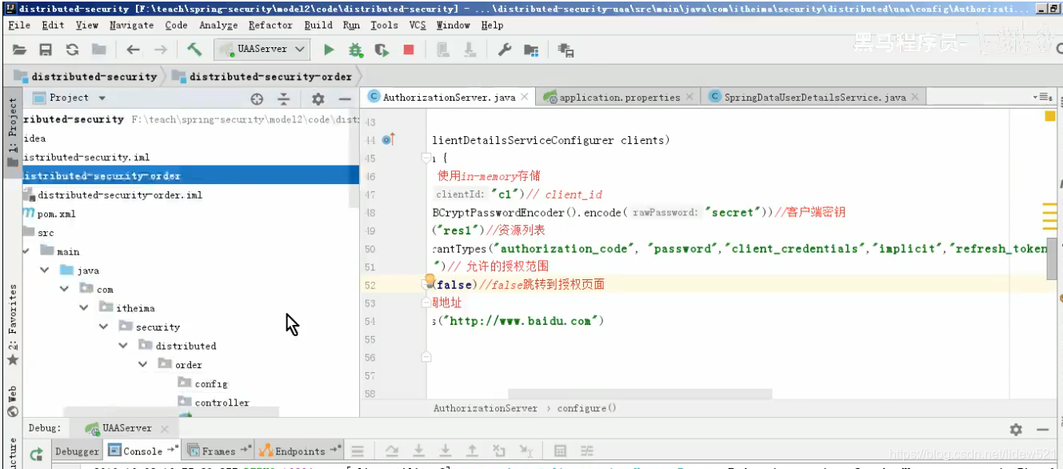The width and height of the screenshot is (1063, 469).
Task: Hide the Project panel with minus icon
Action: pos(345,98)
